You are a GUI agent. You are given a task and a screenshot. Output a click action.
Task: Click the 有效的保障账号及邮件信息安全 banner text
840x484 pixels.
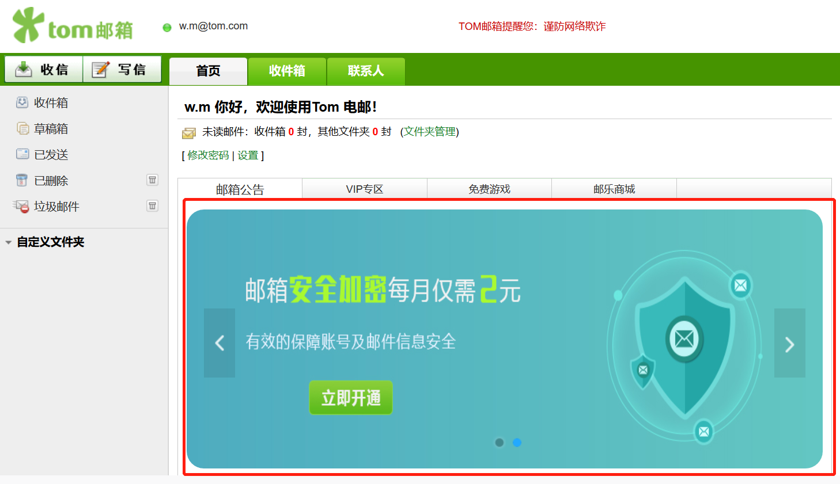coord(351,342)
